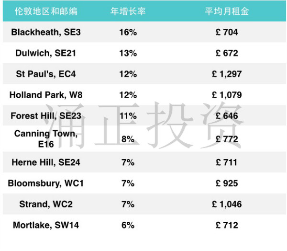Click the 伦敦地区和邮编 column header

[x=46, y=11]
